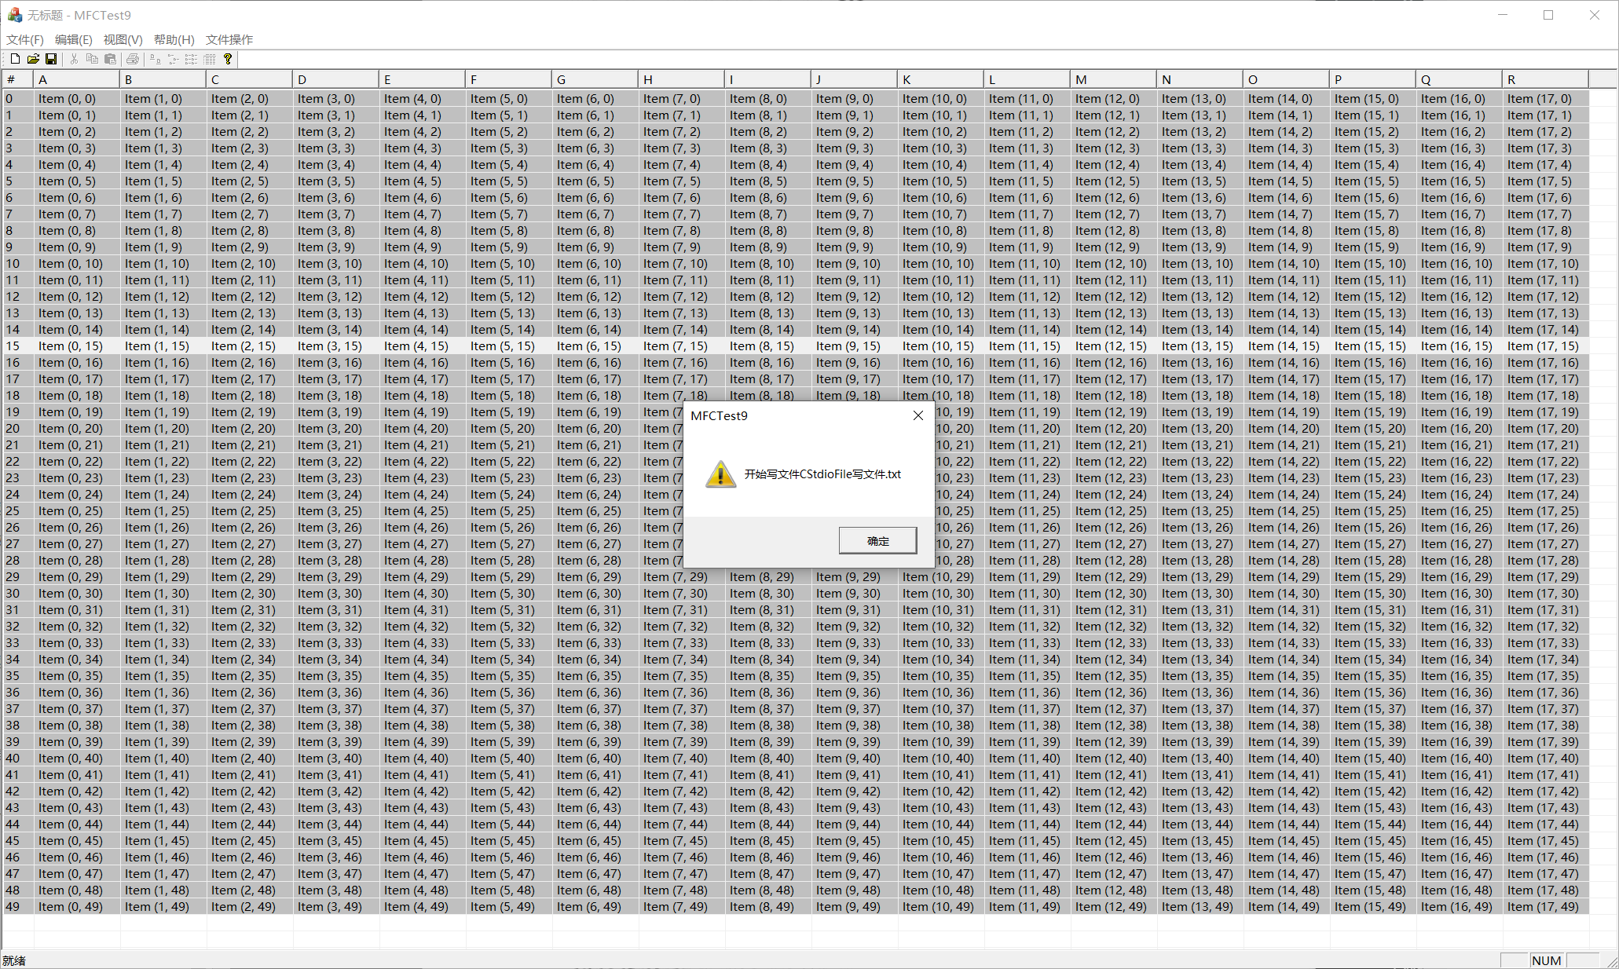Open the 文件(F) menu
Screen dimensions: 1619x969
[25, 39]
